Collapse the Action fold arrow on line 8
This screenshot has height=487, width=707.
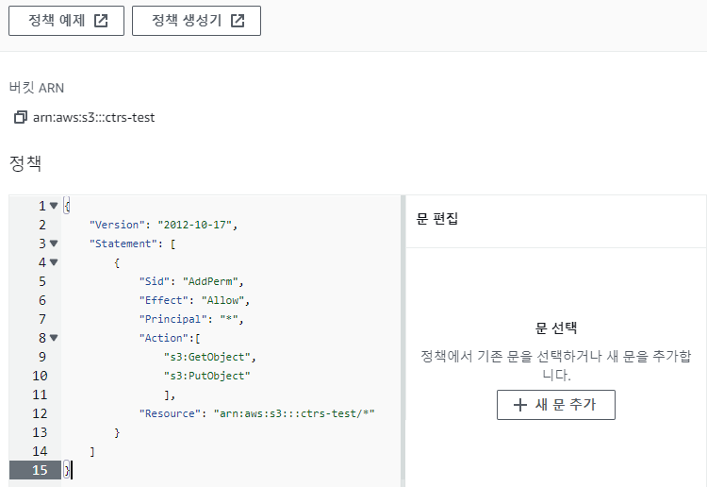(x=54, y=338)
